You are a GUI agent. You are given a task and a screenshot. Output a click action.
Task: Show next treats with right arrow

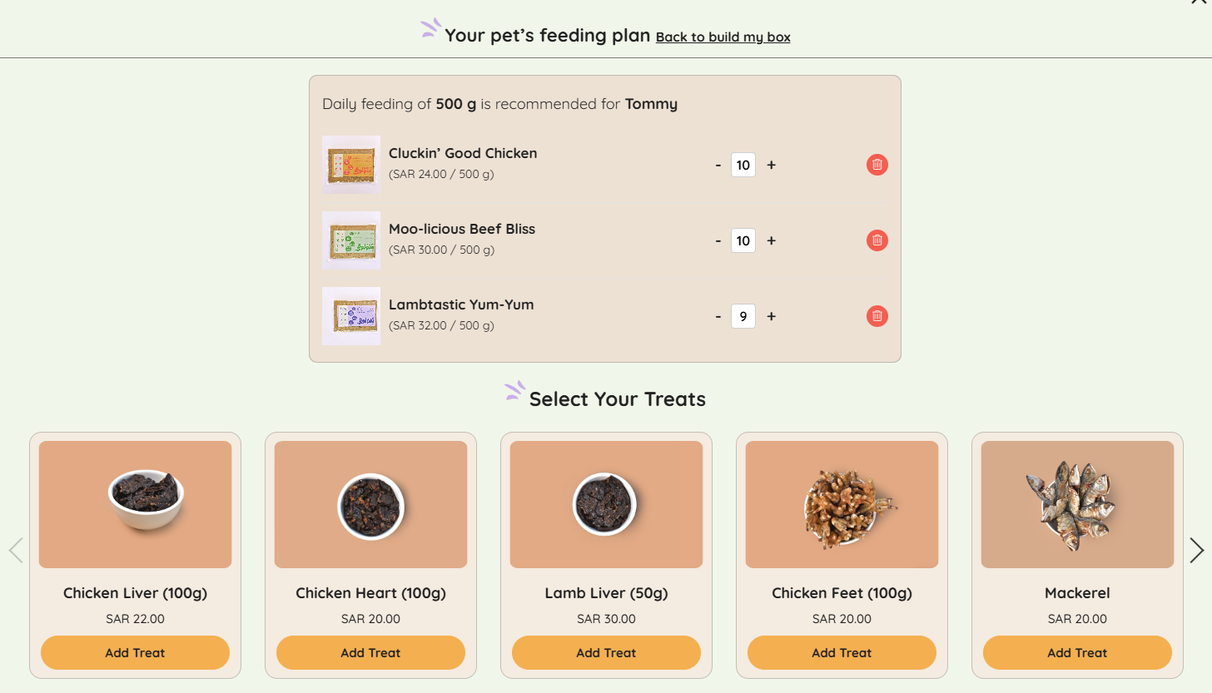click(1196, 550)
